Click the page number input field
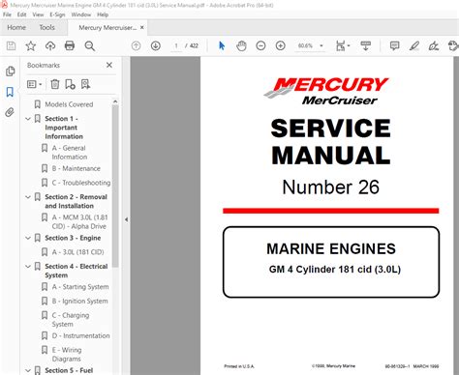 tap(176, 45)
